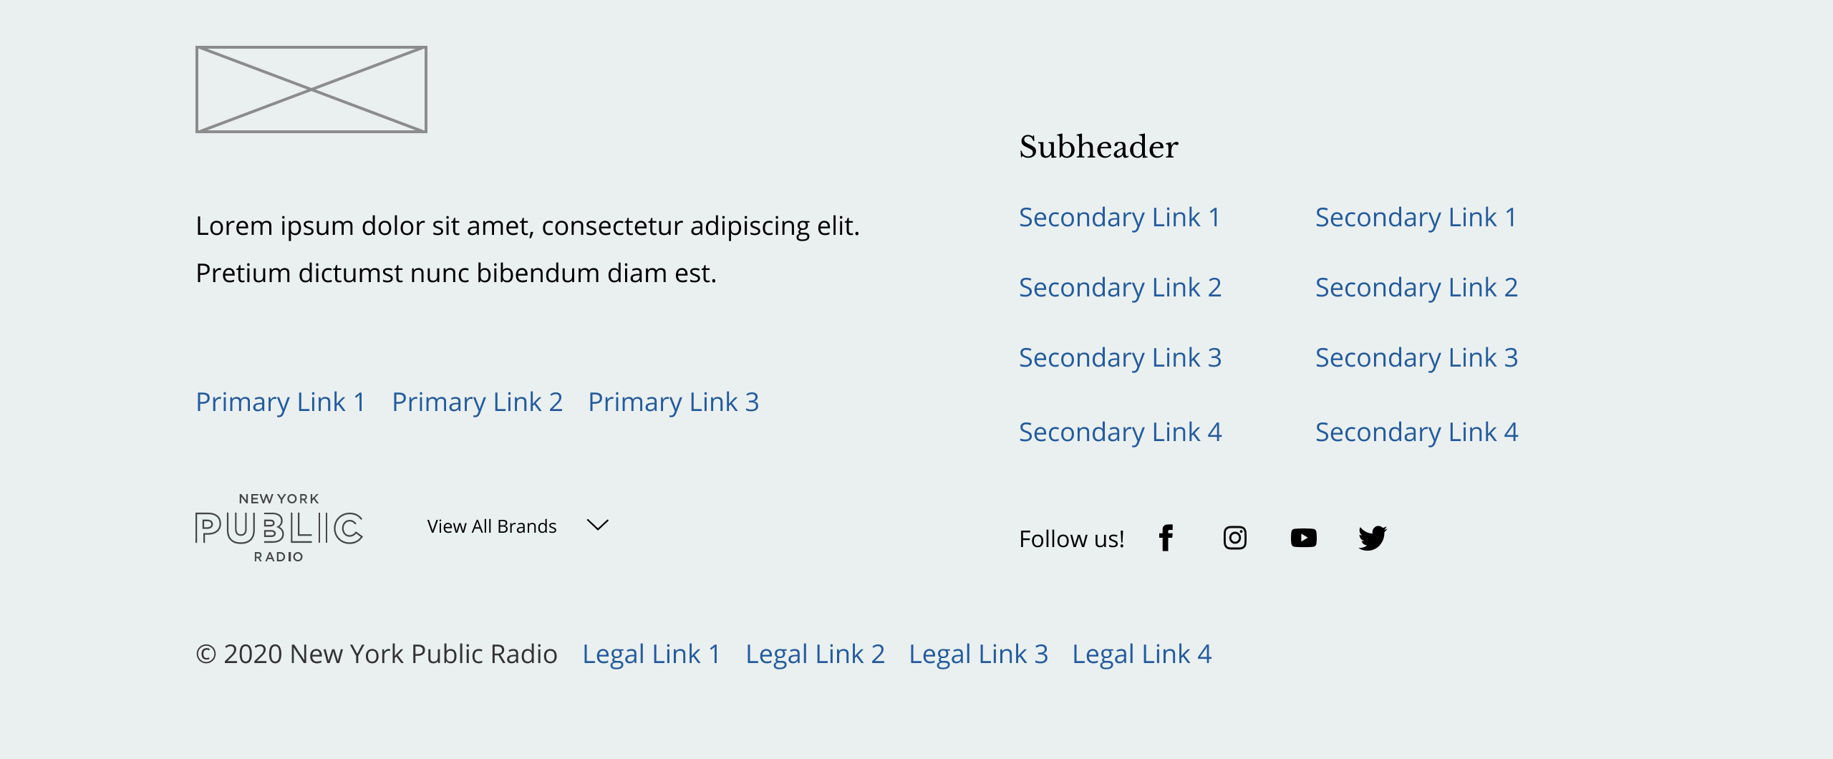Visit Legal Link 3
This screenshot has width=1833, height=759.
pyautogui.click(x=978, y=654)
